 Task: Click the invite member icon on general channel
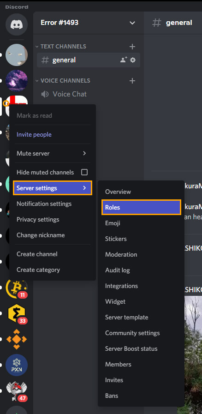[124, 60]
